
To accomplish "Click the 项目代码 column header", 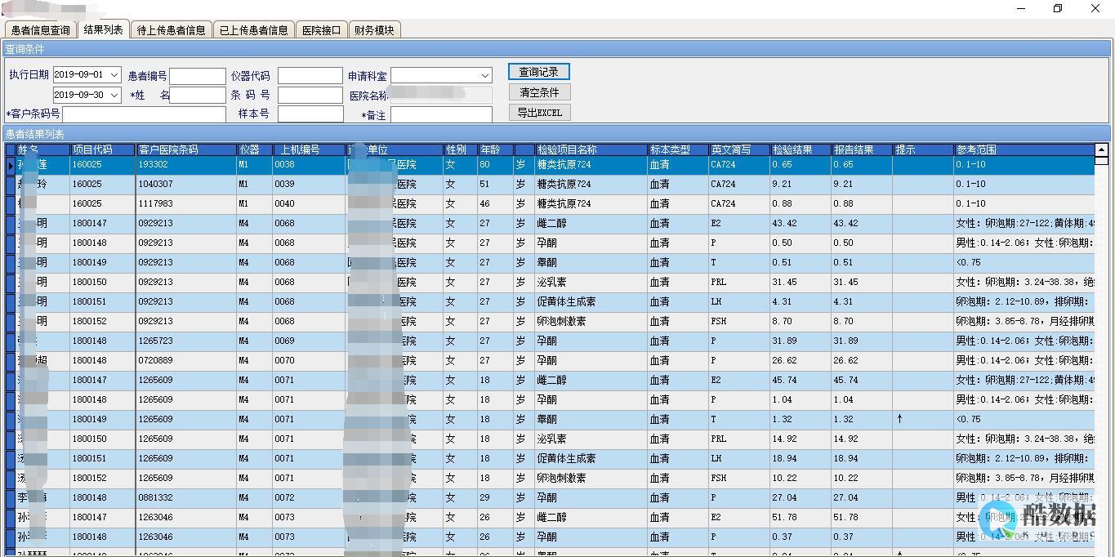I will click(x=102, y=149).
